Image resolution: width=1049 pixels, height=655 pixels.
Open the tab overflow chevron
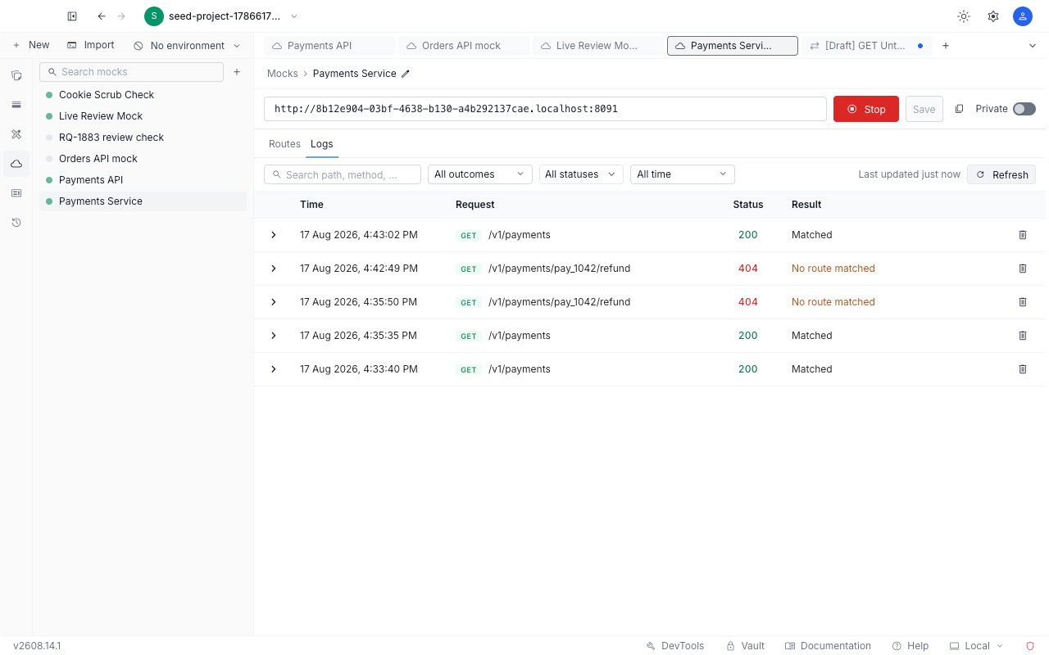[x=1032, y=46]
